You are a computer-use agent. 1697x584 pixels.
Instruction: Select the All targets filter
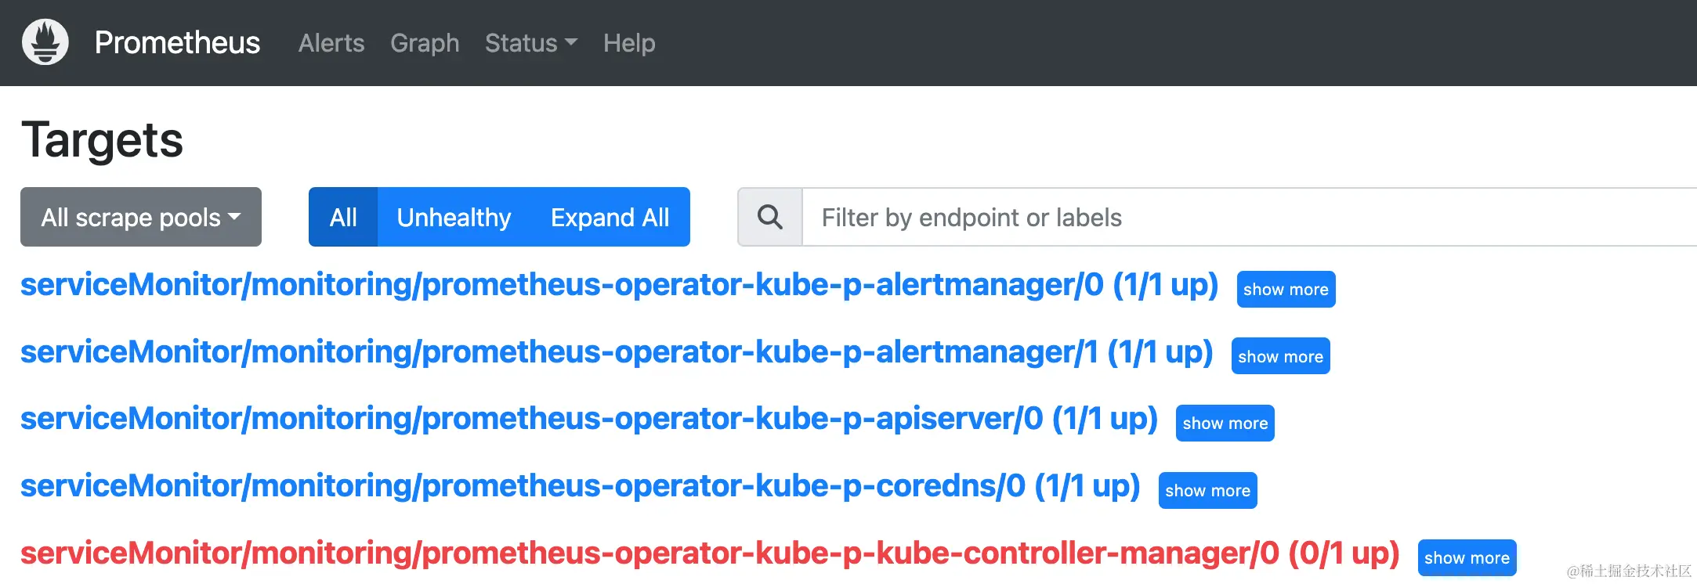point(343,217)
